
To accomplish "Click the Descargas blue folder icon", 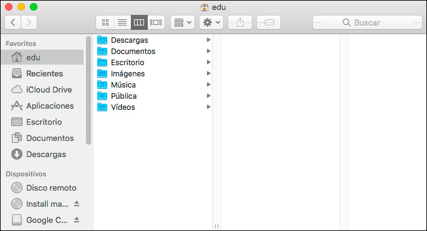I will (x=102, y=40).
